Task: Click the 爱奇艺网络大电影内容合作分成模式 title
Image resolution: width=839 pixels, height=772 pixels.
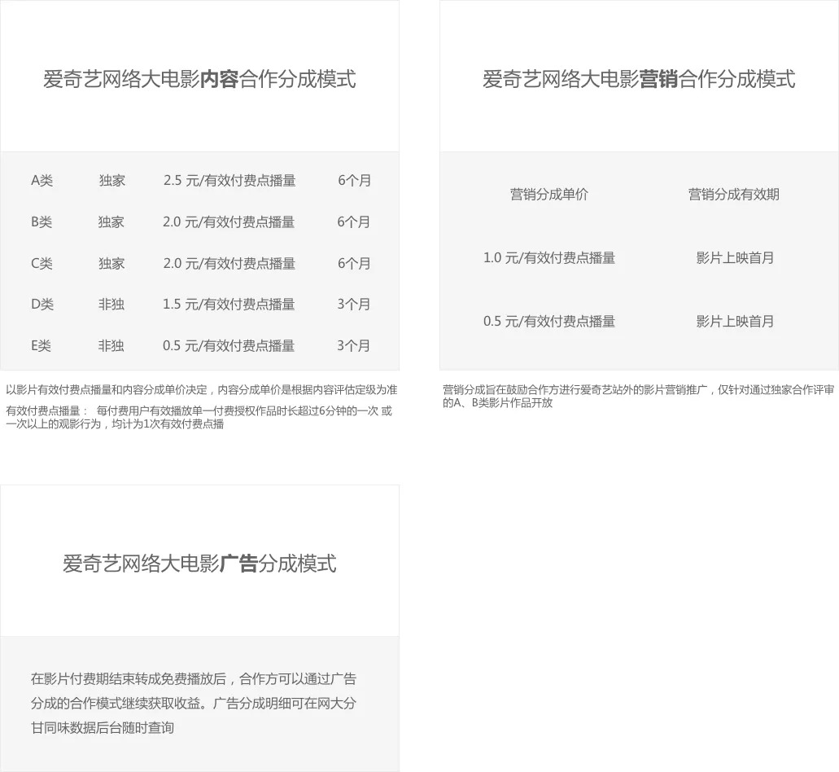Action: (x=199, y=79)
